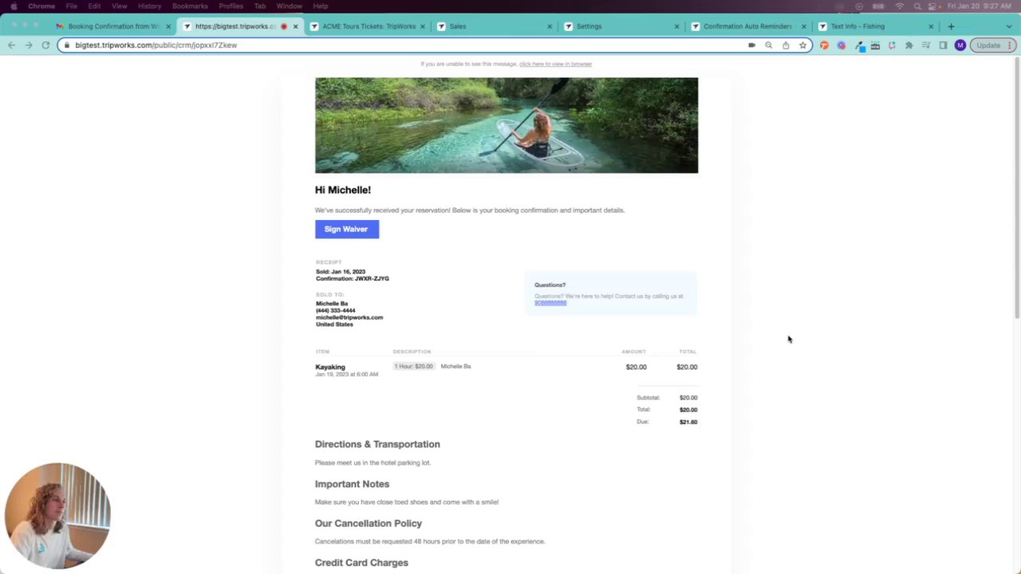This screenshot has height=574, width=1021.
Task: Expand the tab search chevron
Action: click(1009, 26)
